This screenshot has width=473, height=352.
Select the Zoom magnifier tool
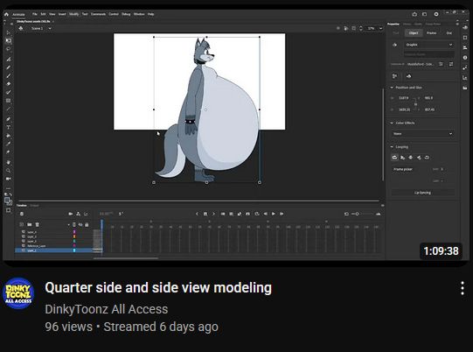[8, 171]
